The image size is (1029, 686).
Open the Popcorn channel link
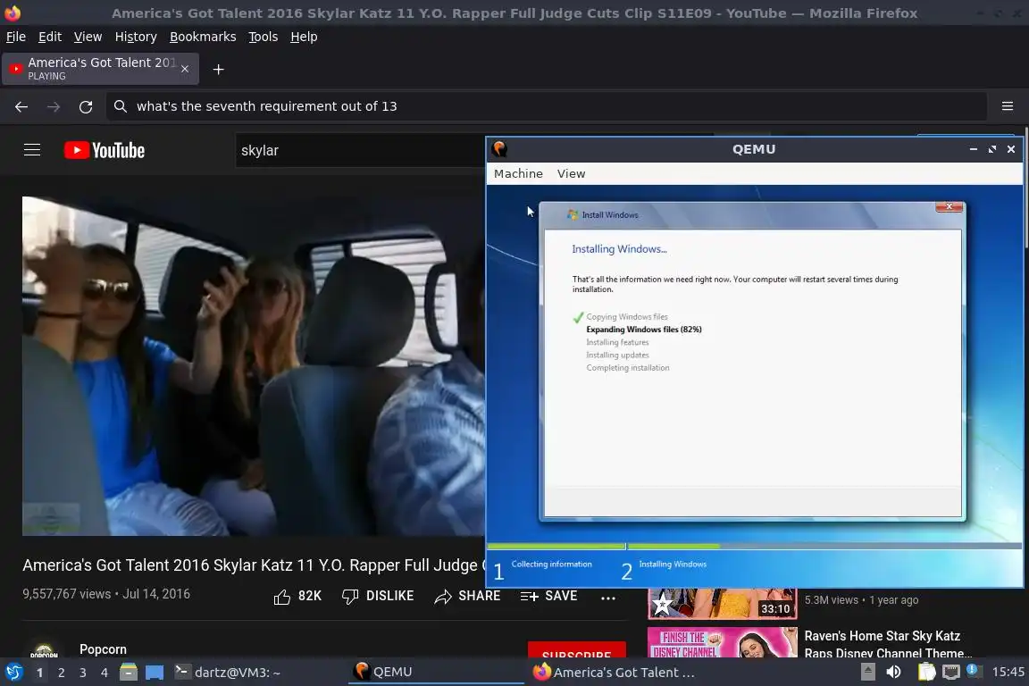pyautogui.click(x=103, y=649)
